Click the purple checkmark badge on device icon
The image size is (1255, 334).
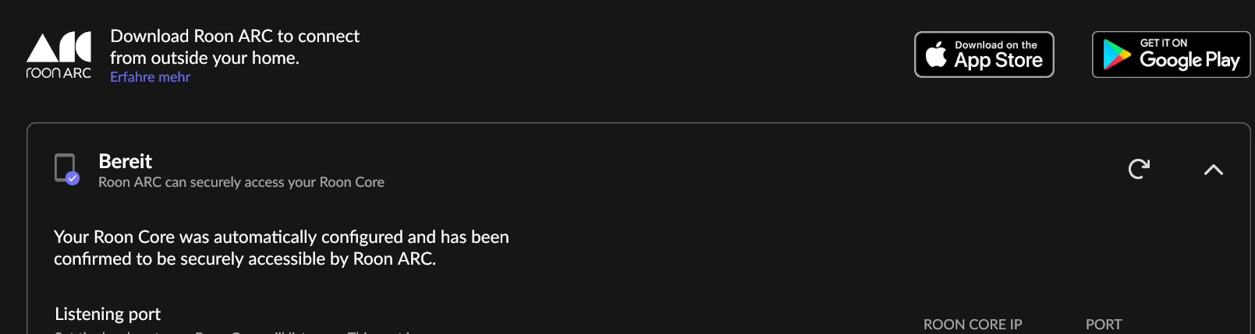point(73,178)
